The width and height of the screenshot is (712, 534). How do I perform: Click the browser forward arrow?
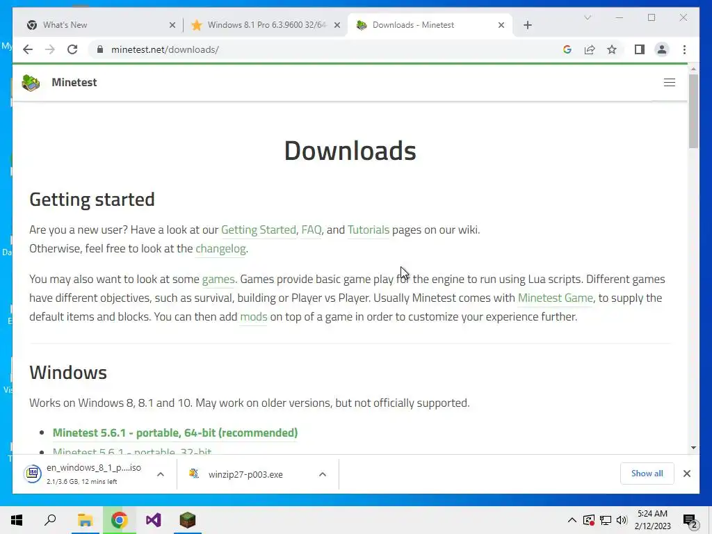tap(50, 49)
